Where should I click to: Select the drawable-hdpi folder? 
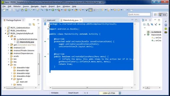tap(23, 67)
